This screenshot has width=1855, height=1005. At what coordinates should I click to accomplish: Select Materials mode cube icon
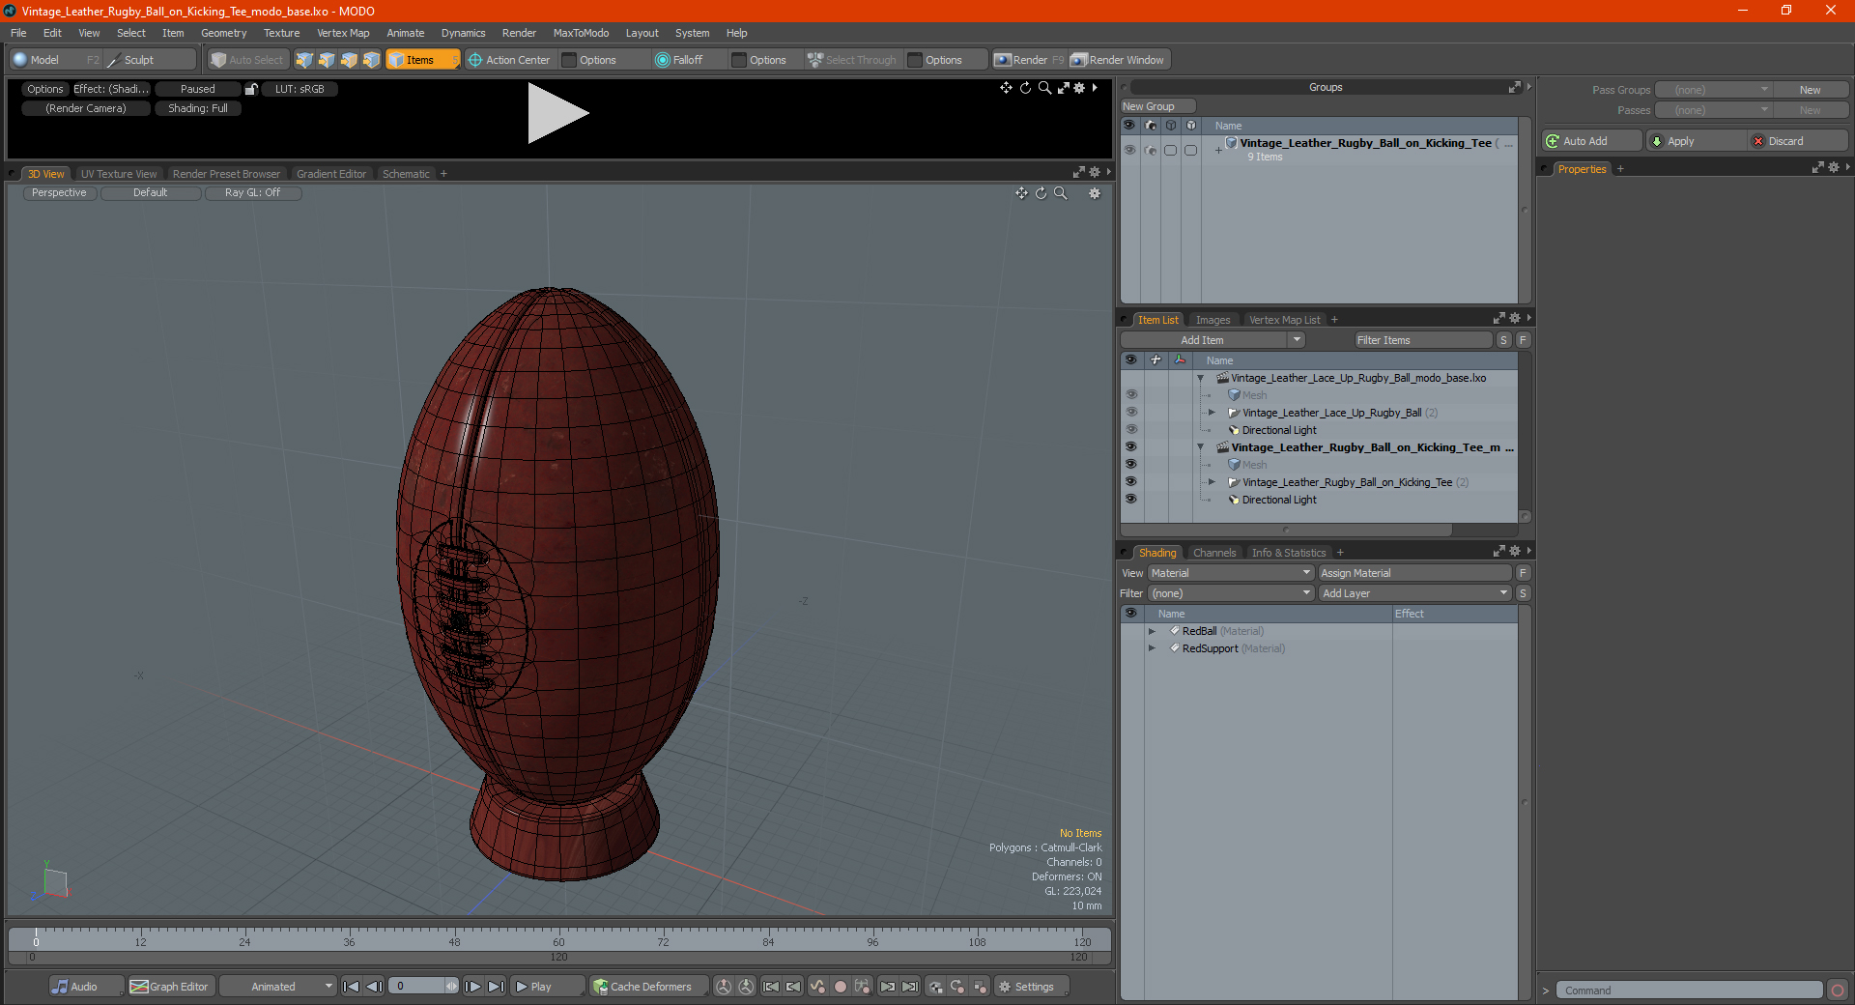(371, 60)
